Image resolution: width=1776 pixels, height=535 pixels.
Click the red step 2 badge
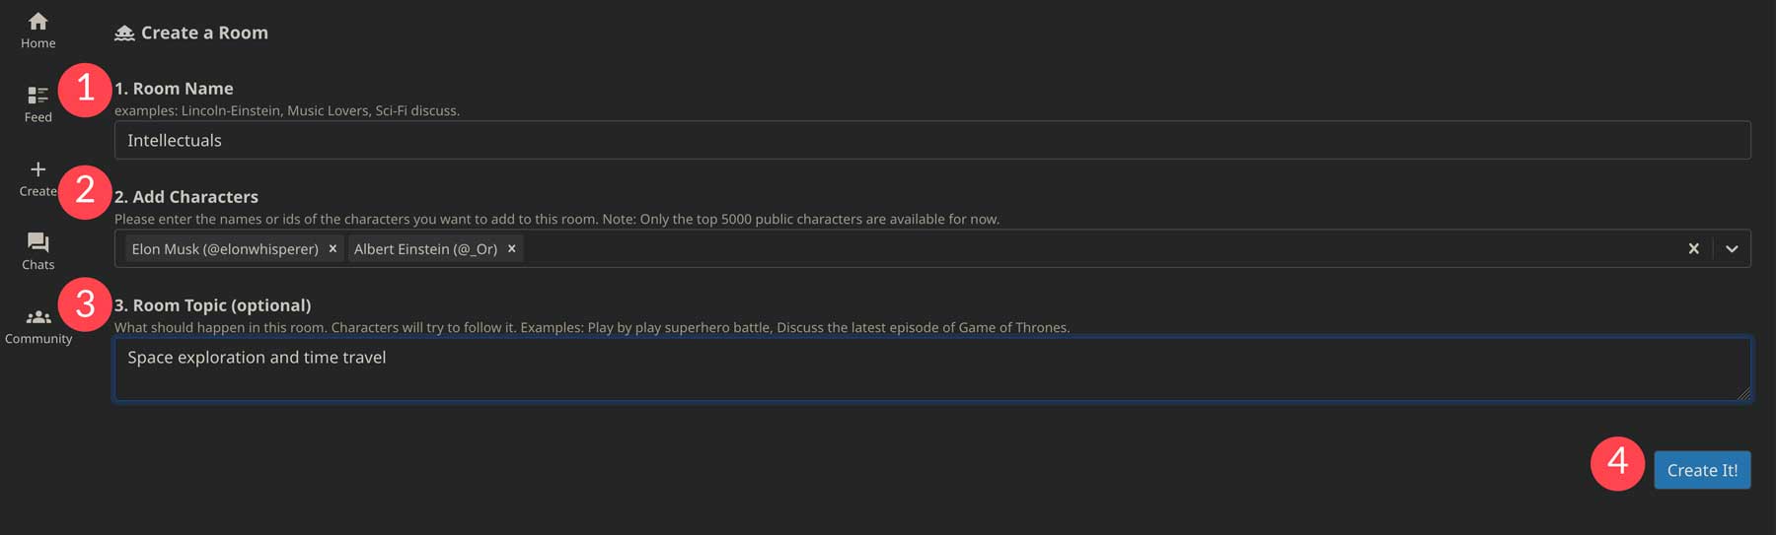pos(85,191)
